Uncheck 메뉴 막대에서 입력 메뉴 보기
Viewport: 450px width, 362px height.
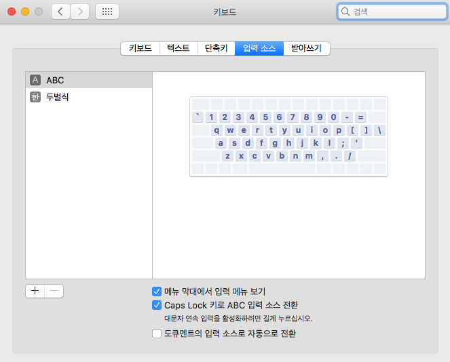point(157,291)
